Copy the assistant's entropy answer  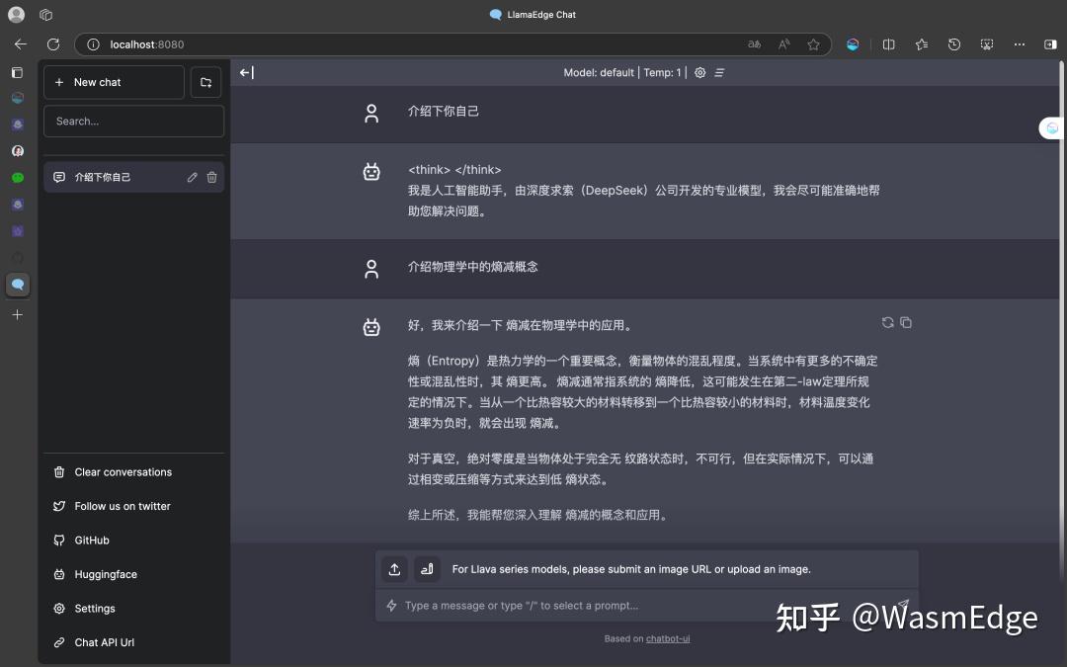point(906,322)
